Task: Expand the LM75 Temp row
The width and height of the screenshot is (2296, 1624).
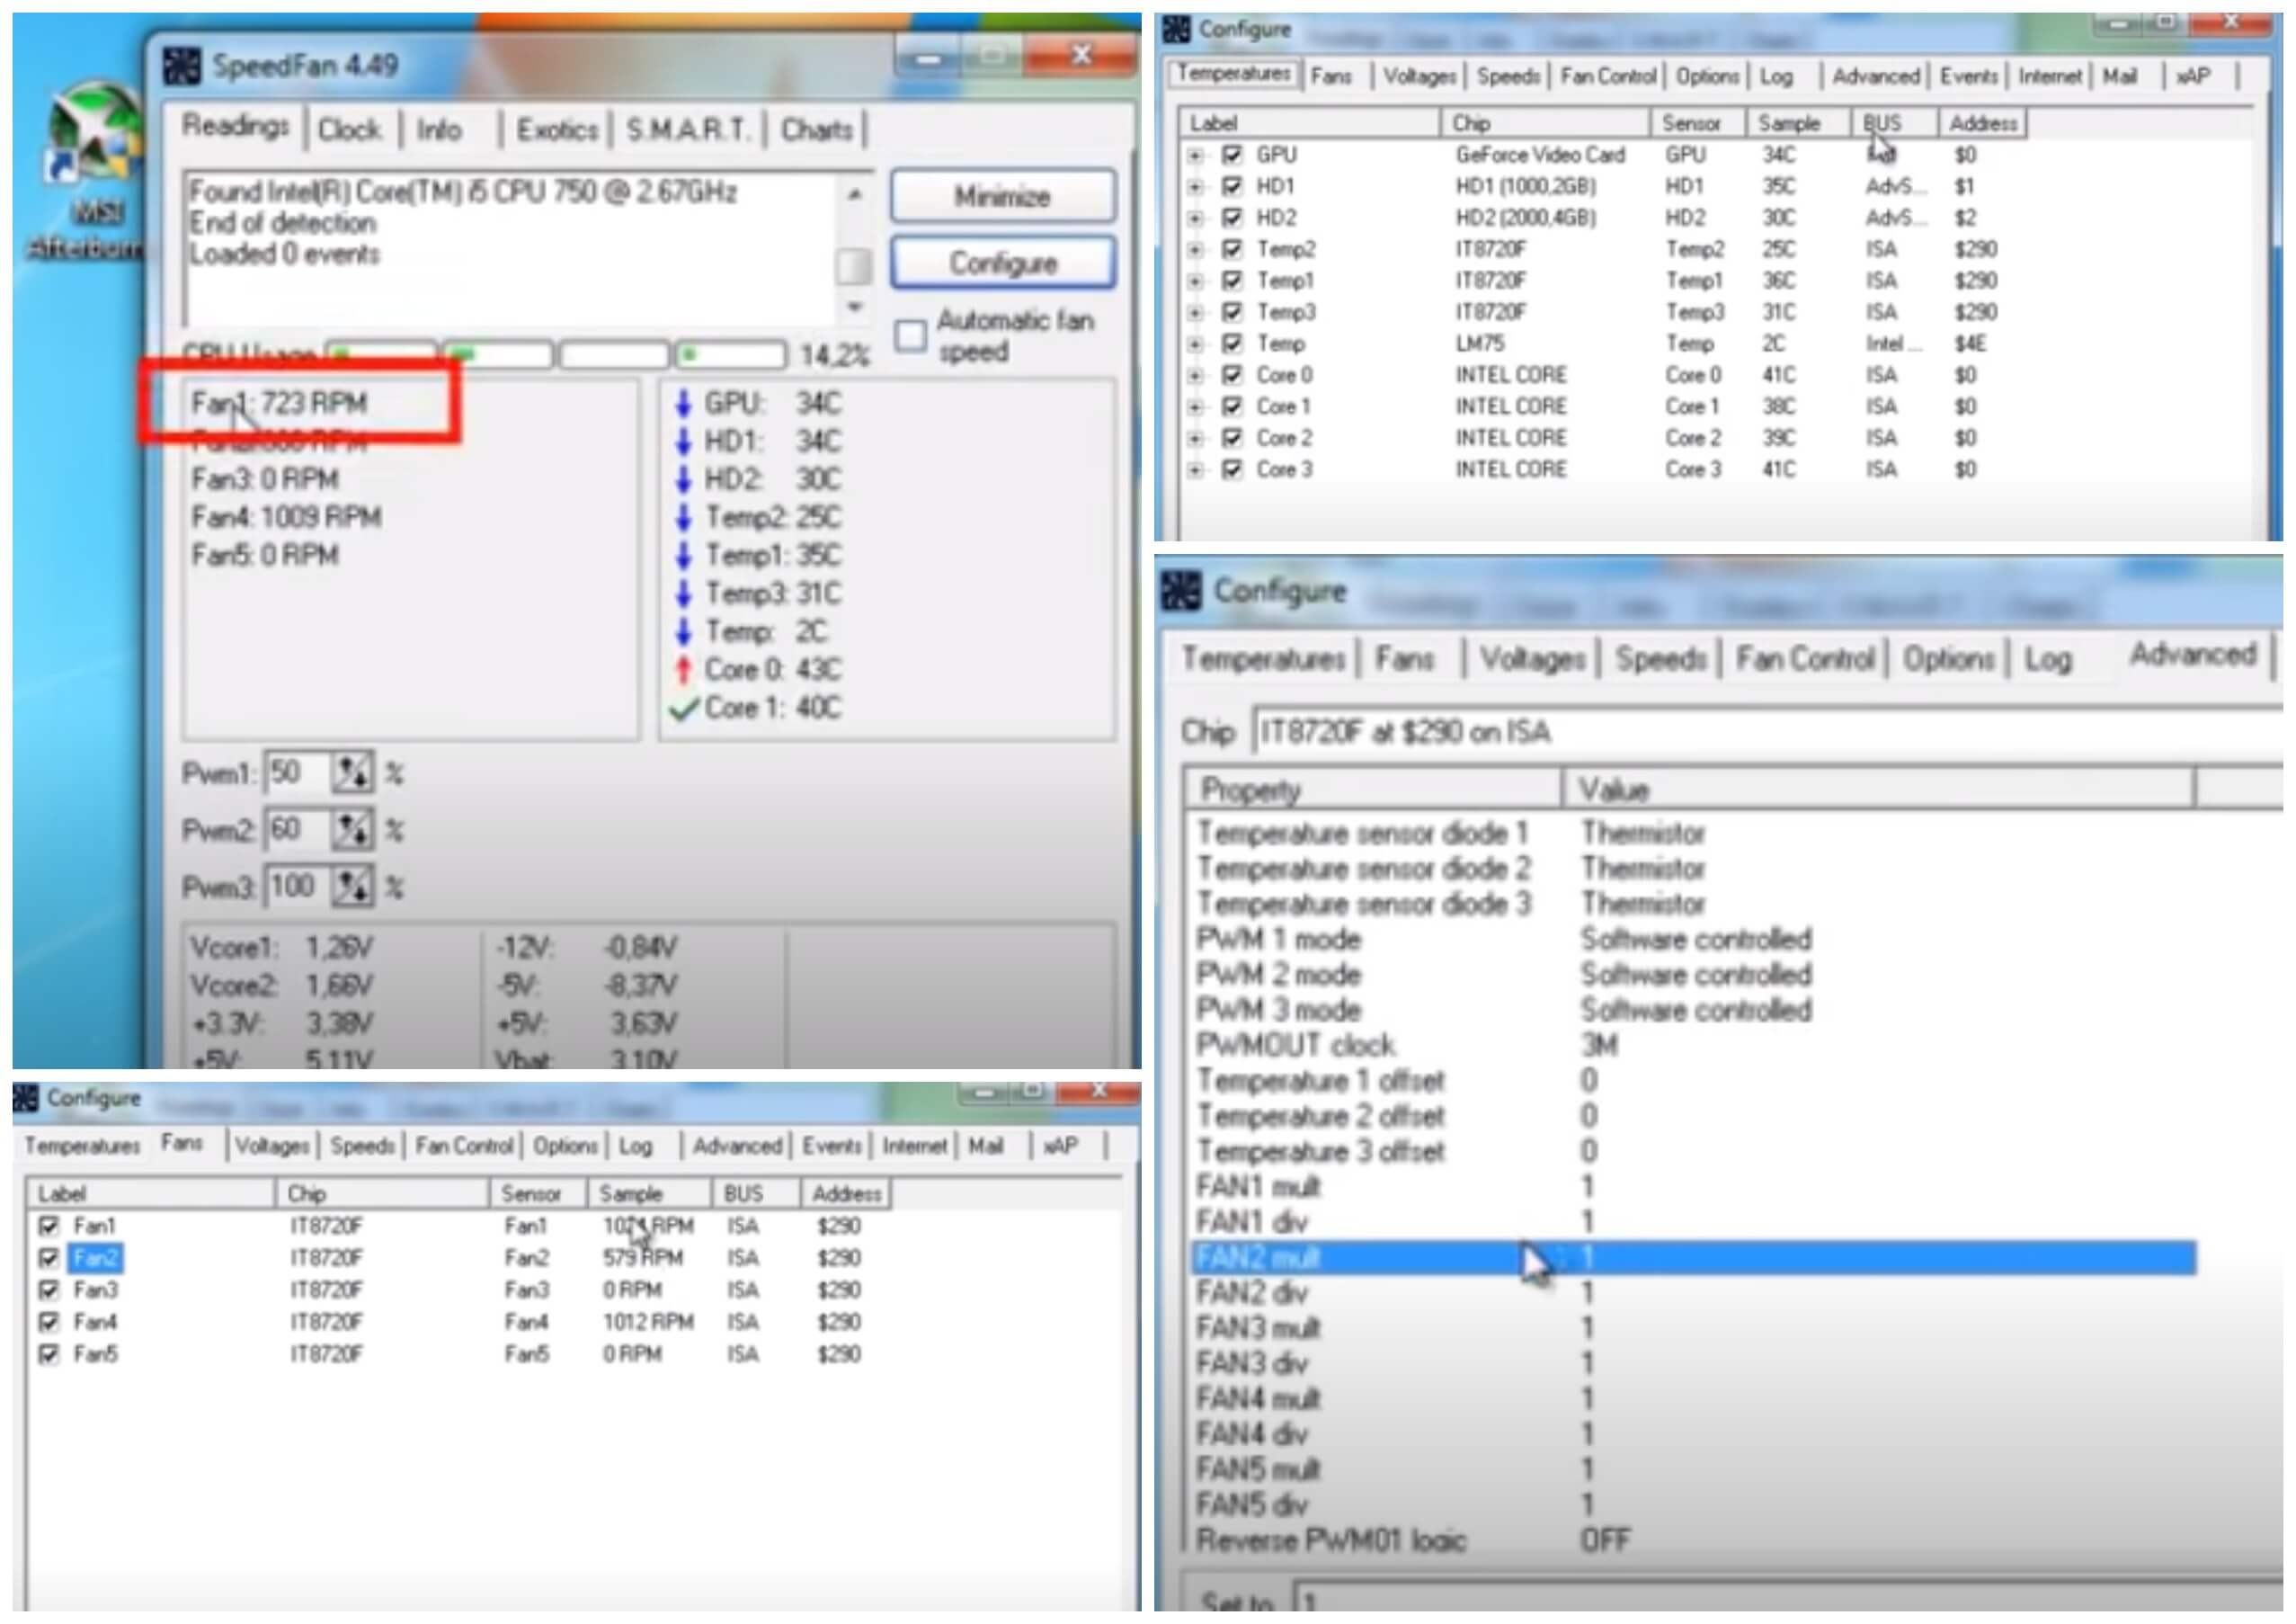Action: (1195, 344)
